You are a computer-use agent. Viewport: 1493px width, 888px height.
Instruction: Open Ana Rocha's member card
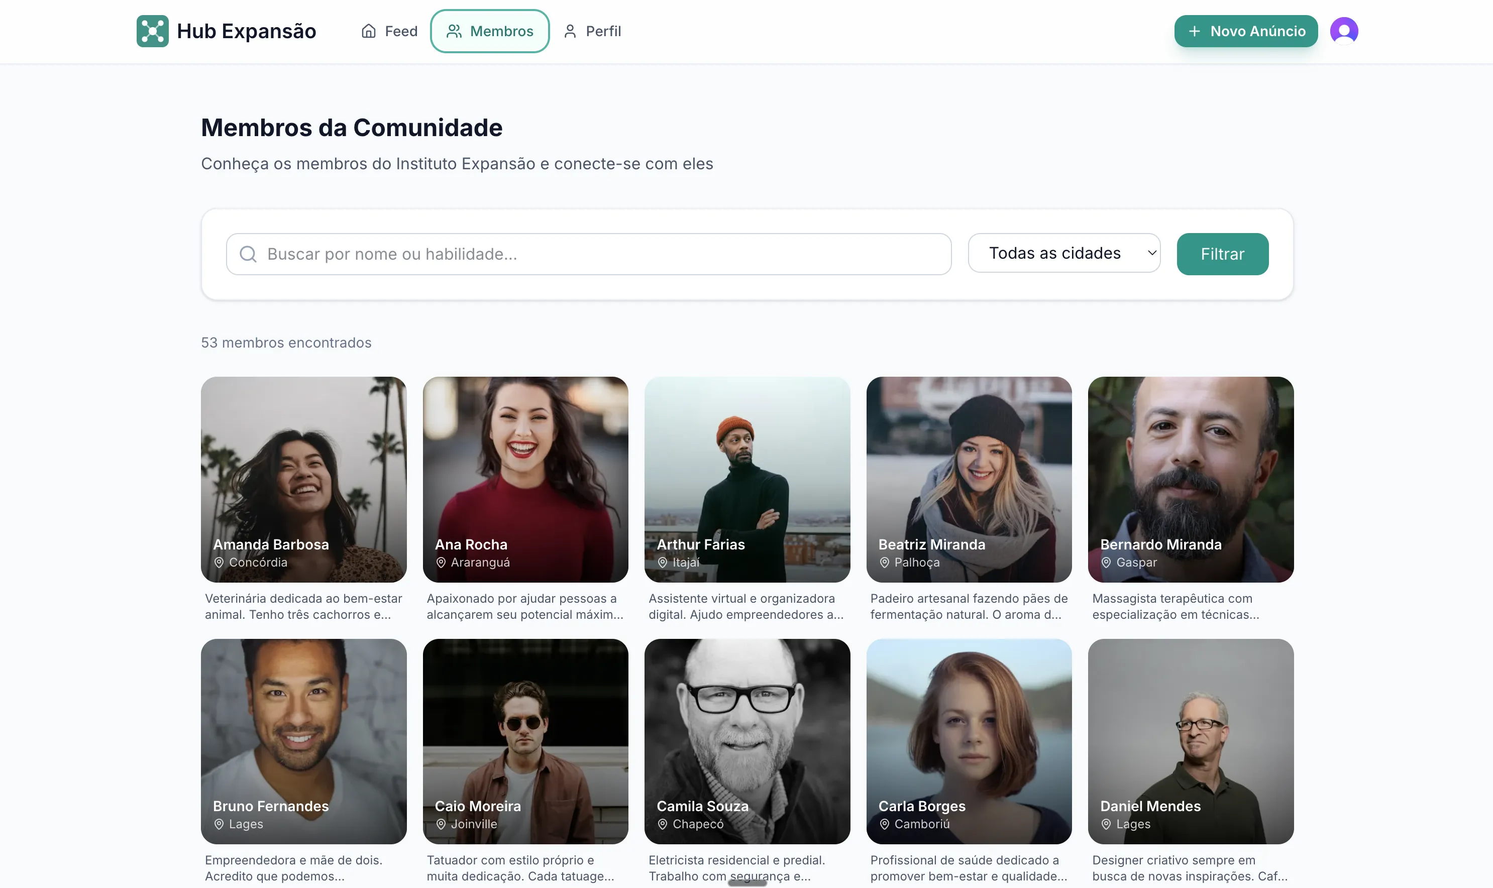tap(525, 479)
